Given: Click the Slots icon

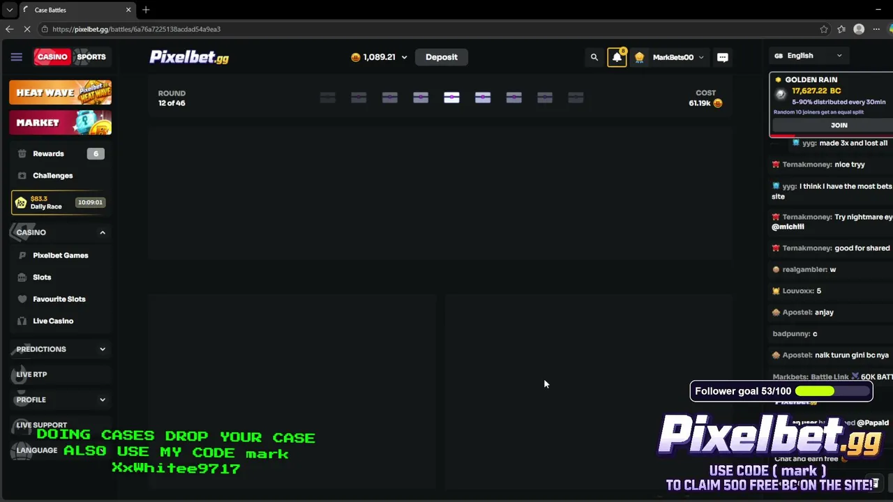Looking at the screenshot, I should tap(22, 277).
